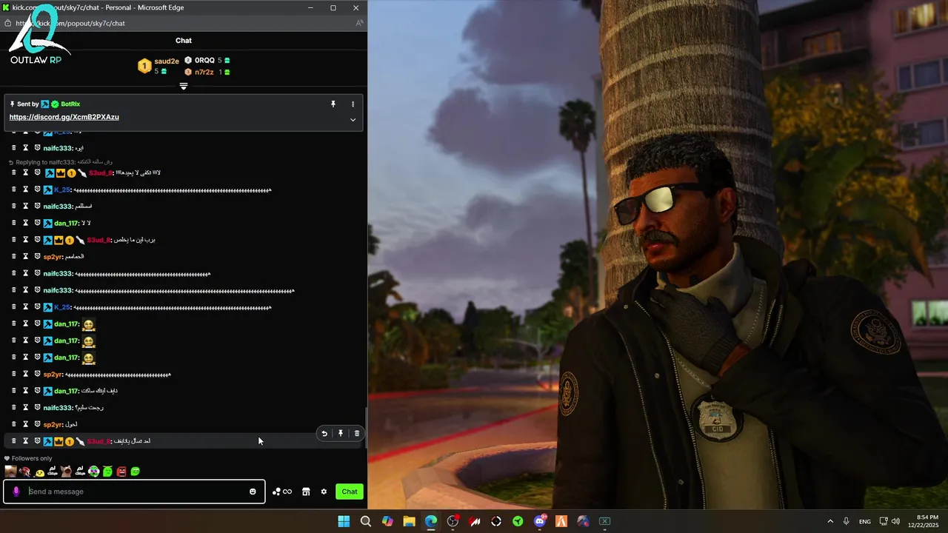Viewport: 948px width, 533px height.
Task: Open the Kick shop store icon
Action: [306, 492]
